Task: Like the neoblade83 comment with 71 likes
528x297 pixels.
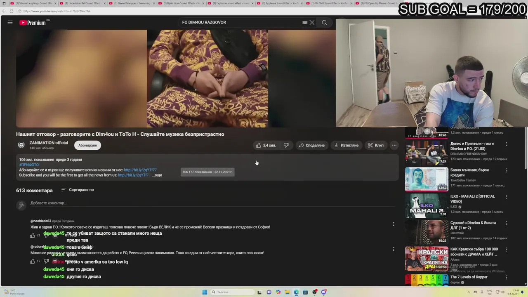Action: (33, 236)
